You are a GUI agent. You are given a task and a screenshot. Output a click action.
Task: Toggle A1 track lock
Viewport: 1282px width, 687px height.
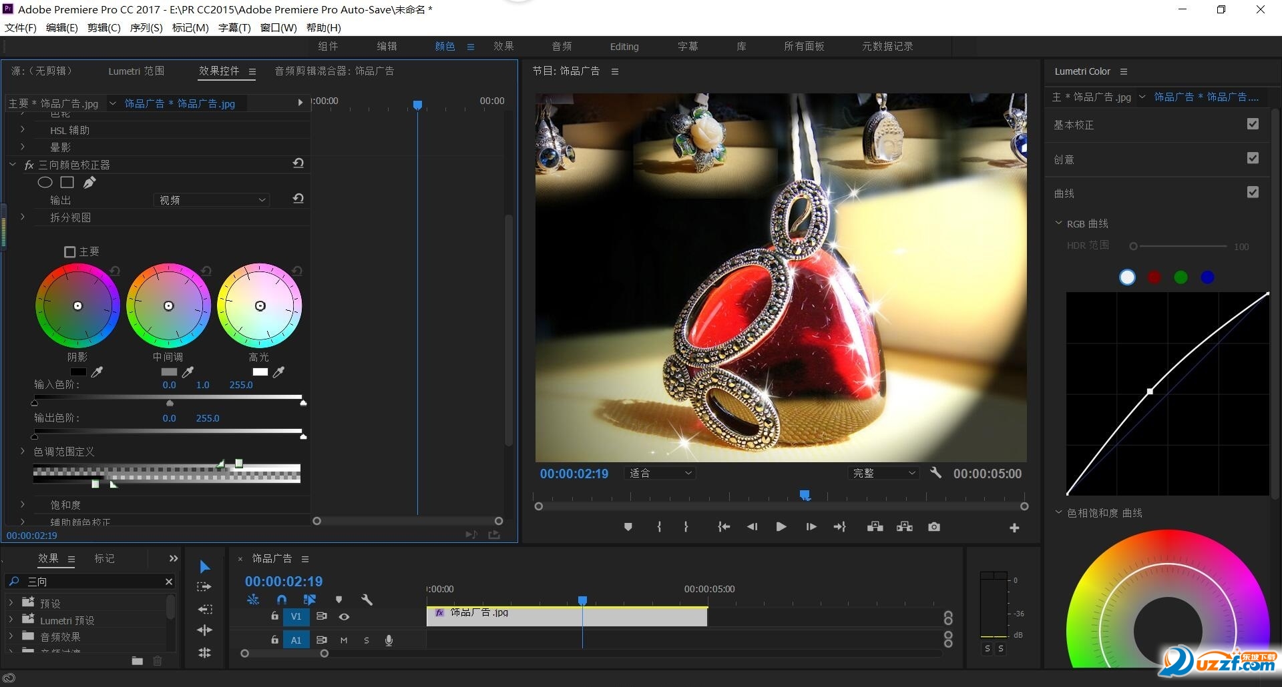pos(274,640)
